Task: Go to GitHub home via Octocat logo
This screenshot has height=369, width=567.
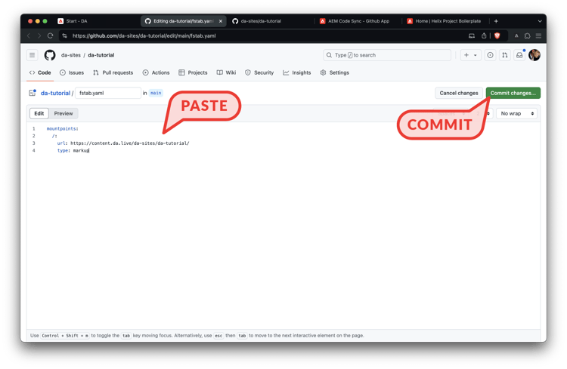Action: pos(50,55)
